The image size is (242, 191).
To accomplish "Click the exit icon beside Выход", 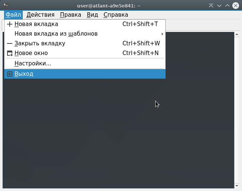I will click(x=9, y=74).
